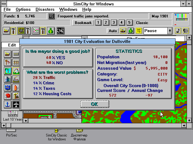Viewport: 193px width, 144px height.
Task: Click the main horizontal scrollbar left arrow
Action: (4, 125)
